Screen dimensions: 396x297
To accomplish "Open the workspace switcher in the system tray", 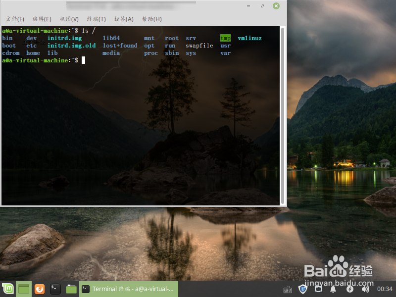I will 318,289.
